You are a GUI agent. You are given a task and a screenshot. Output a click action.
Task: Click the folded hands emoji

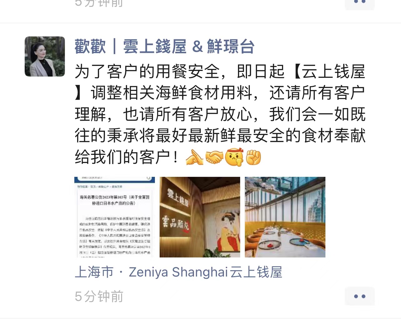click(x=194, y=157)
